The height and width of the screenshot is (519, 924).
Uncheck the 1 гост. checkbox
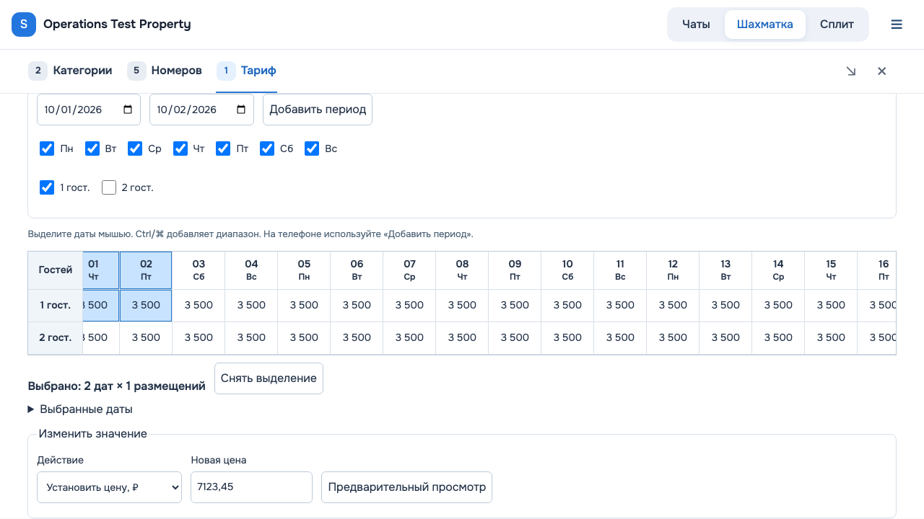tap(47, 187)
